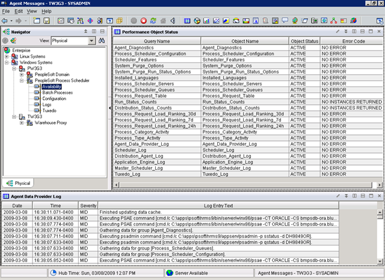Open the View combo box dropdown arrow
Screen dimensions: 385x280
(x=91, y=41)
